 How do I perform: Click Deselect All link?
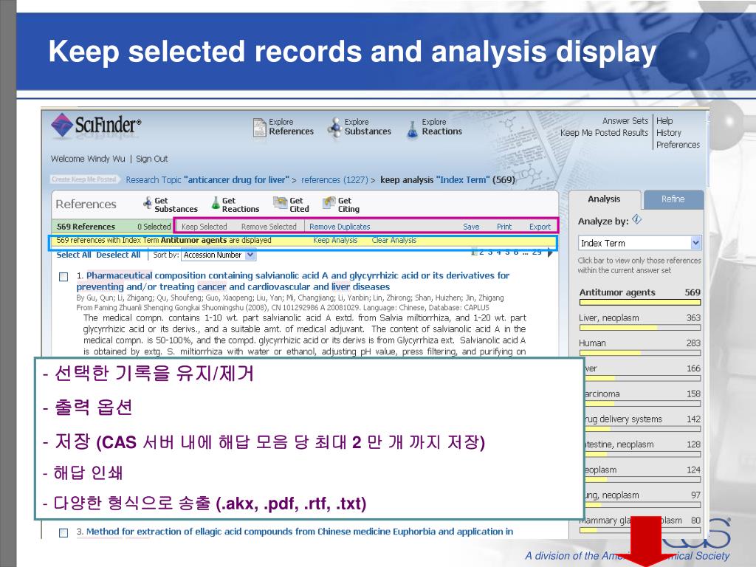[x=118, y=255]
